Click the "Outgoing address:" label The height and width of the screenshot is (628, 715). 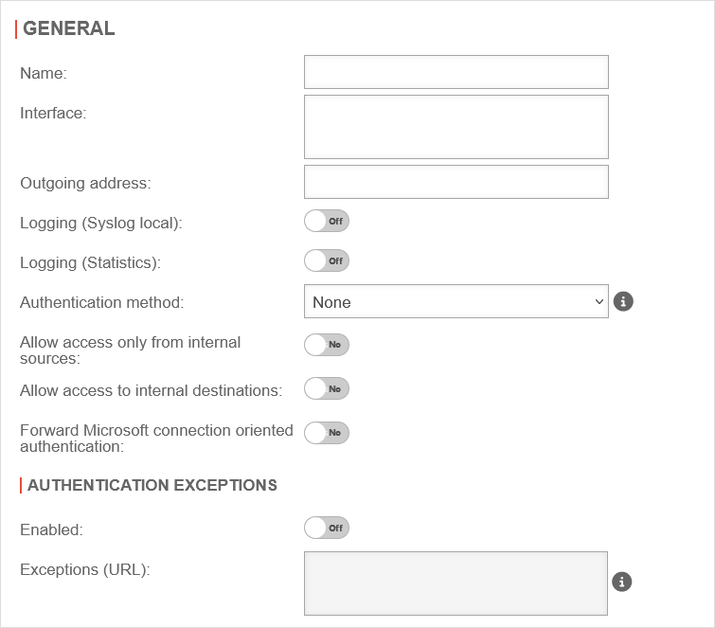pyautogui.click(x=85, y=183)
